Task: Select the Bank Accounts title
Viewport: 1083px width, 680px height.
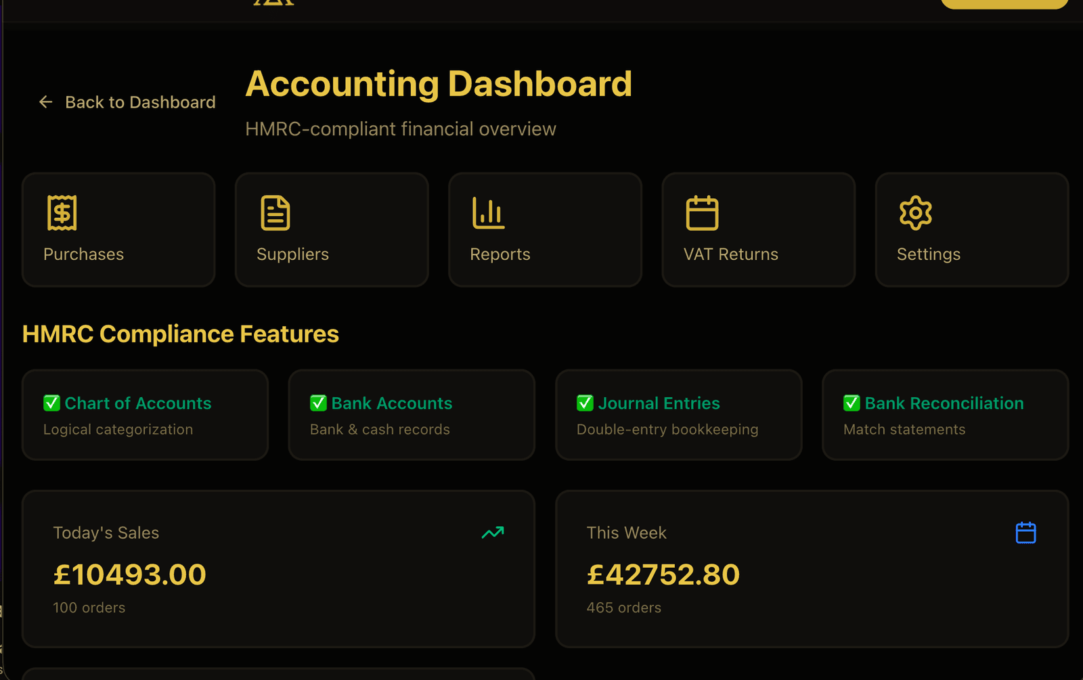Action: pyautogui.click(x=392, y=403)
